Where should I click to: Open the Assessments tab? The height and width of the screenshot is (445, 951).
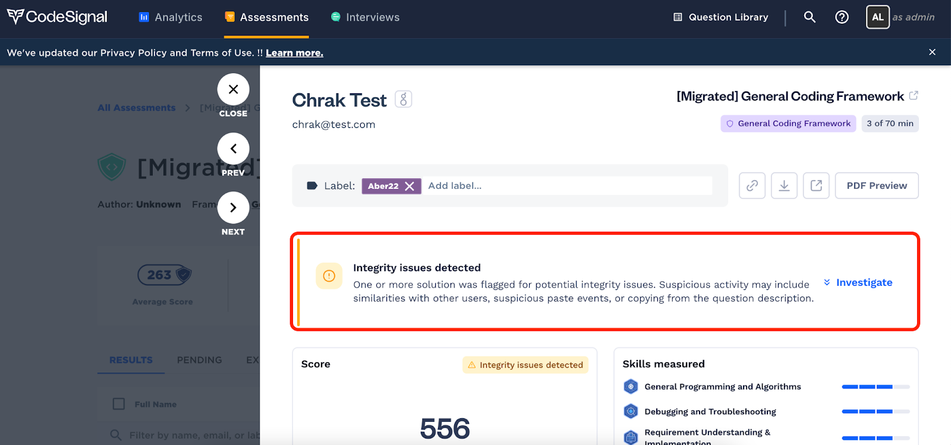266,17
